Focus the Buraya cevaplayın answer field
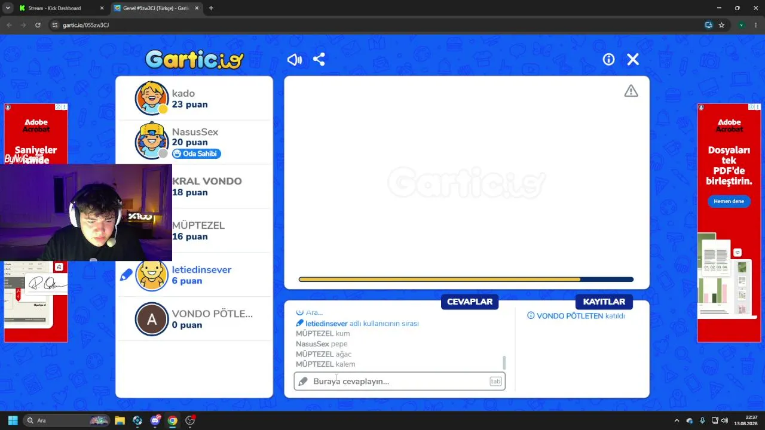 pyautogui.click(x=399, y=382)
